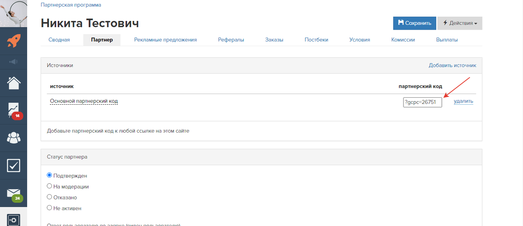Go to the "Рекламные предложения" tab
Viewport: 523px width, 226px height.
point(165,40)
